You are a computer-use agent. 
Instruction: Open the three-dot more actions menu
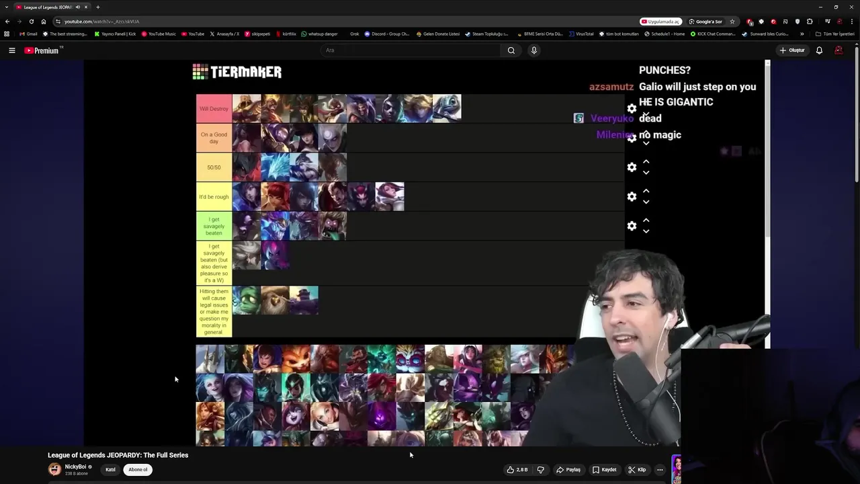point(660,470)
